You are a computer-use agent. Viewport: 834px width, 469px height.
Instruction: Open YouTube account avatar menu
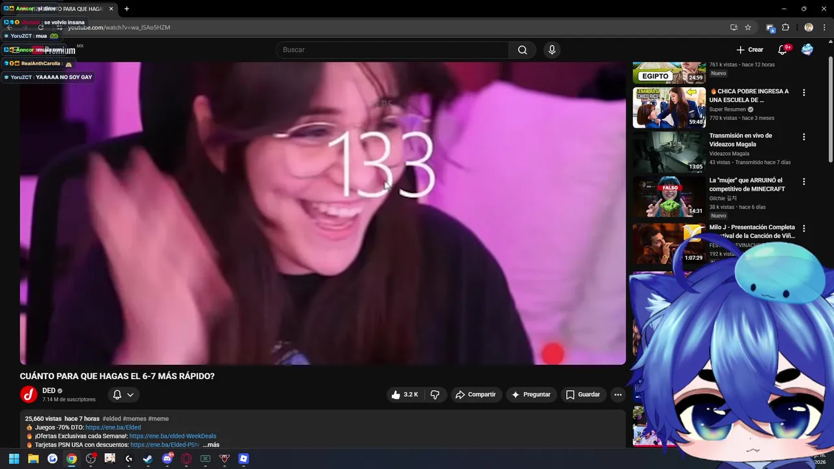click(x=807, y=50)
